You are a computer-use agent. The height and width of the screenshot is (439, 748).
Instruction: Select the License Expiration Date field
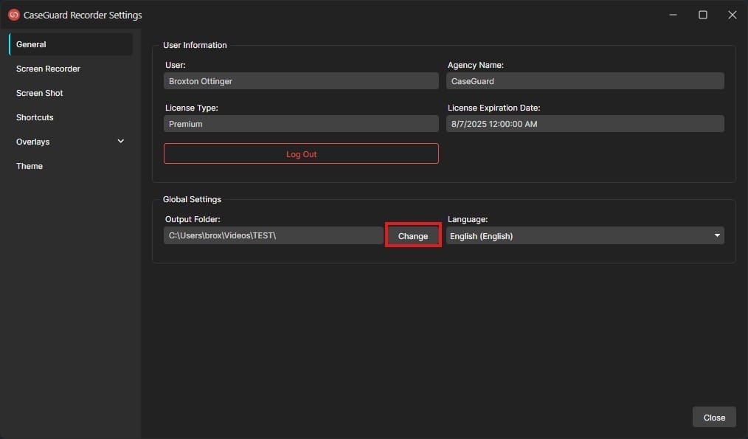coord(585,123)
